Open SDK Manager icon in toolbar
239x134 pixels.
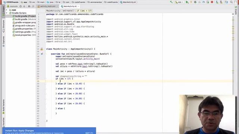221,2
